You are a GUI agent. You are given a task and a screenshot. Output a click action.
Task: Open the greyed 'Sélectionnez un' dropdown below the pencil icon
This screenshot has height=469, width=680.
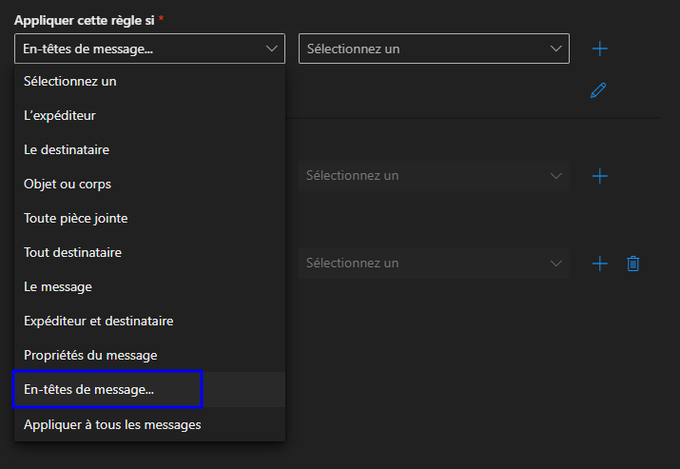(x=434, y=176)
